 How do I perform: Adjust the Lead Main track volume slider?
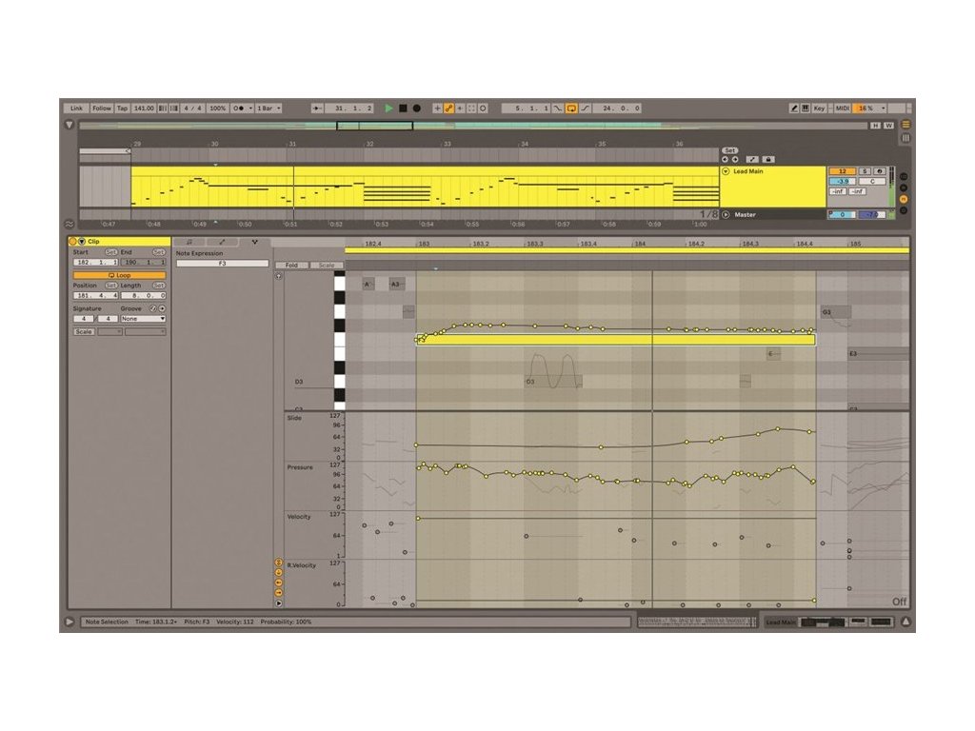[x=843, y=181]
